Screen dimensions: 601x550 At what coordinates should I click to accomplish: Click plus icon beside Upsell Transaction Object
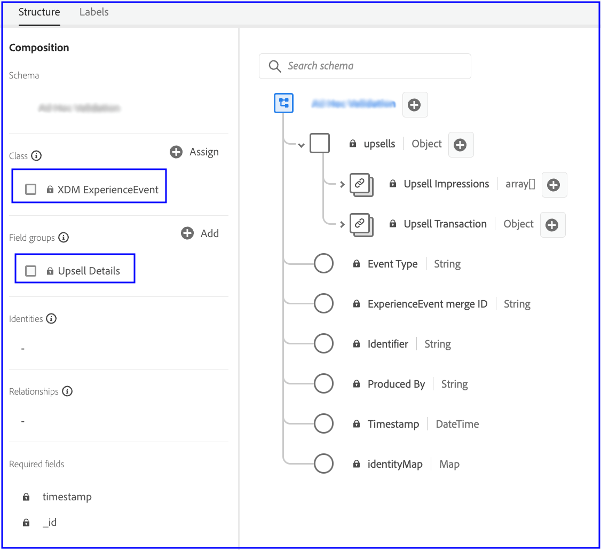tap(552, 225)
